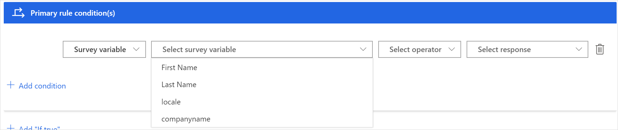Image resolution: width=618 pixels, height=130 pixels.
Task: Open the Survey variable type dropdown
Action: click(x=104, y=49)
